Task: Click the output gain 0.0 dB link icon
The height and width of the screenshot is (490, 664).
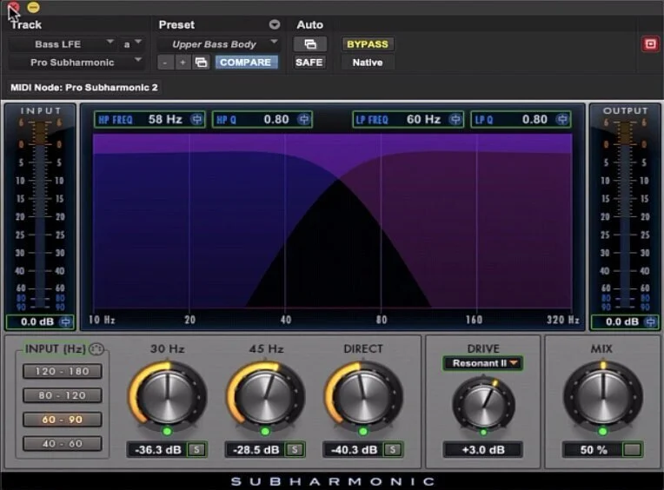Action: [x=651, y=322]
